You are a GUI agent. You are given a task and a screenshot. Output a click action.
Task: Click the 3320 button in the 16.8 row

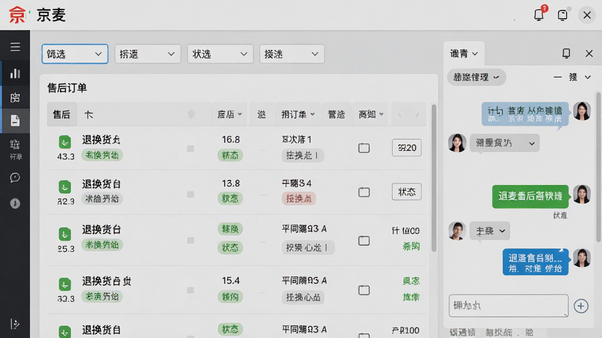407,147
